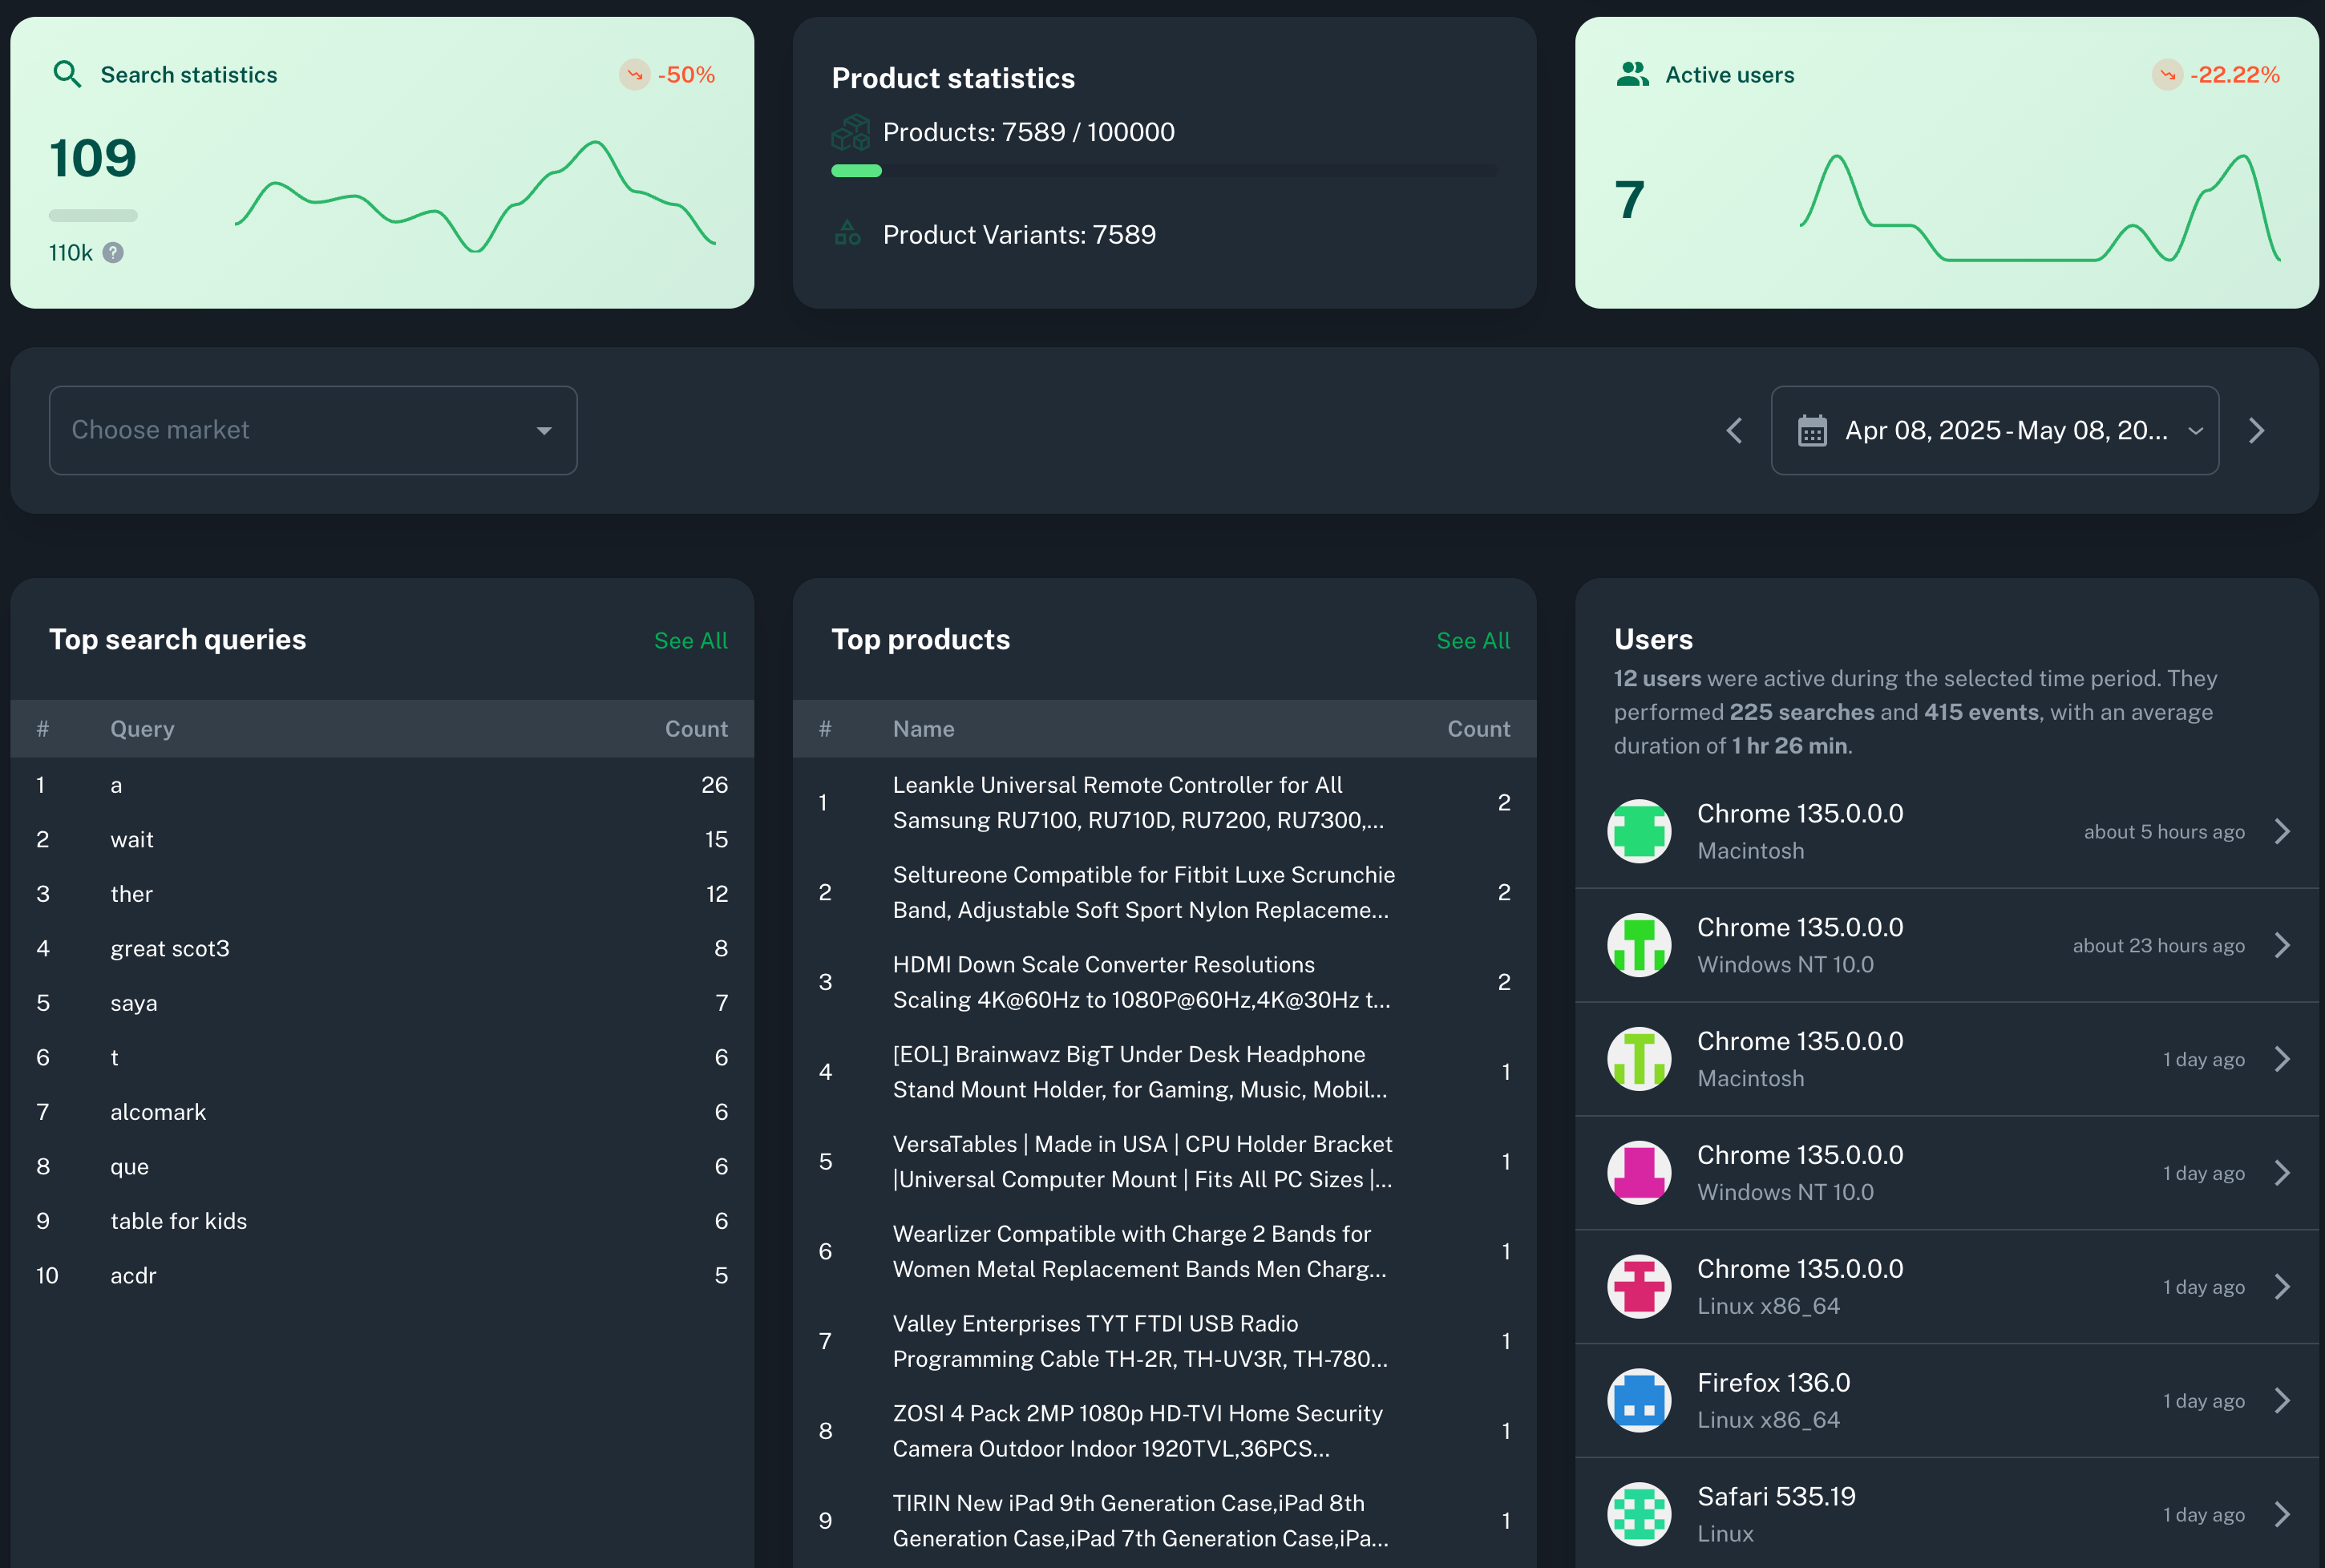2325x1568 pixels.
Task: Sort by Count in top search queries
Action: (696, 729)
